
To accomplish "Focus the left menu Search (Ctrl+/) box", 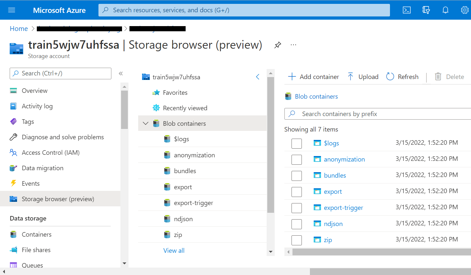I will [x=60, y=74].
